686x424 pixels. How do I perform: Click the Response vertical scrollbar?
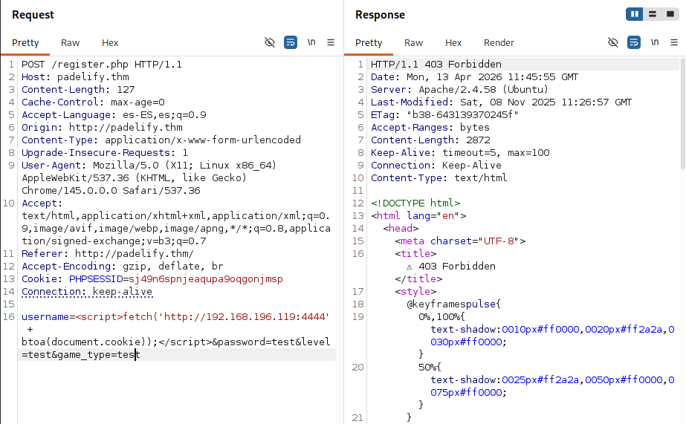point(683,114)
